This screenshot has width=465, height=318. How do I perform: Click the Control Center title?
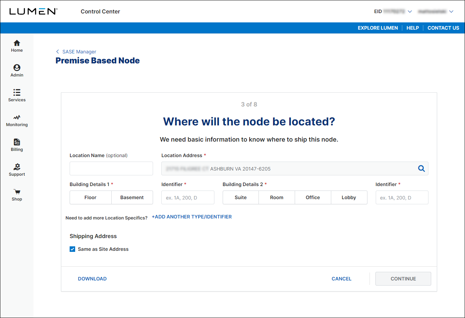[x=100, y=11]
